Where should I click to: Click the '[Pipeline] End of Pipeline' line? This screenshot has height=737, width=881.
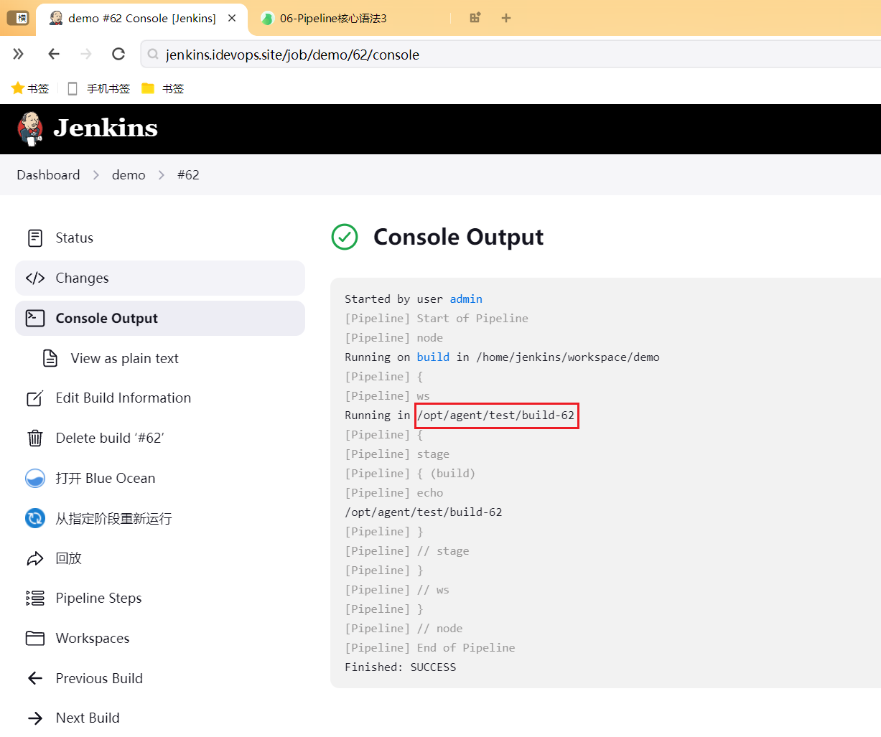coord(429,648)
